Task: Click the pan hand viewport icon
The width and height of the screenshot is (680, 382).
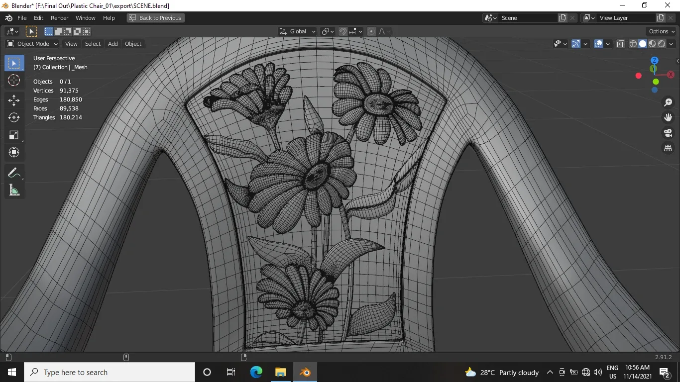Action: coord(668,117)
